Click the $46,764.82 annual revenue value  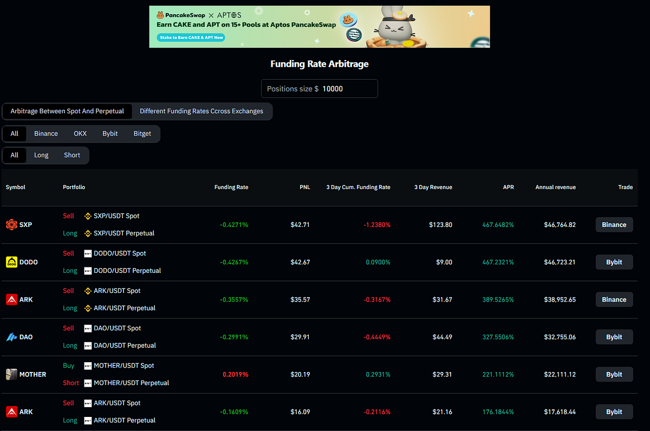(560, 225)
